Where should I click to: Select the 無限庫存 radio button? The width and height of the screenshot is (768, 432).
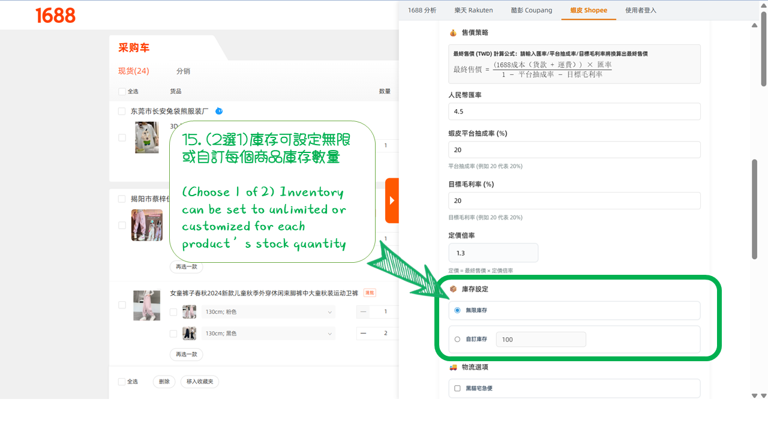457,310
